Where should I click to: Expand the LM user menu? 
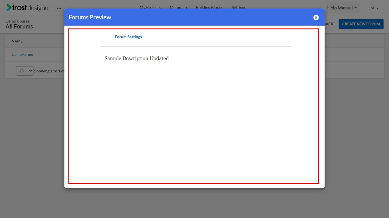[374, 8]
